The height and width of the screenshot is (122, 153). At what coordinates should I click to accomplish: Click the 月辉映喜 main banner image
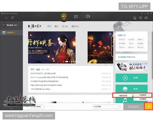[52, 47]
